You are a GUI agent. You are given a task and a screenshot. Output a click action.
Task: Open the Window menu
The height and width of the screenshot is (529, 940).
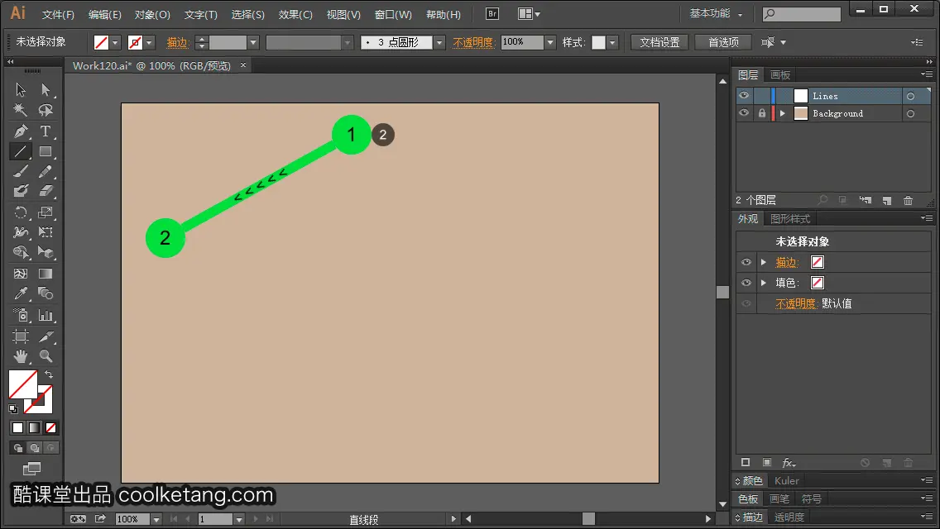393,14
